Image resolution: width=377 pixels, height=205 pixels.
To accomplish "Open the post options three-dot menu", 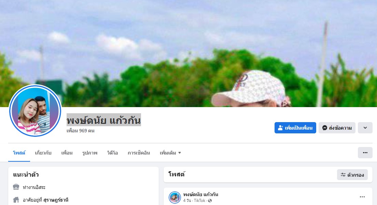I will pyautogui.click(x=362, y=197).
